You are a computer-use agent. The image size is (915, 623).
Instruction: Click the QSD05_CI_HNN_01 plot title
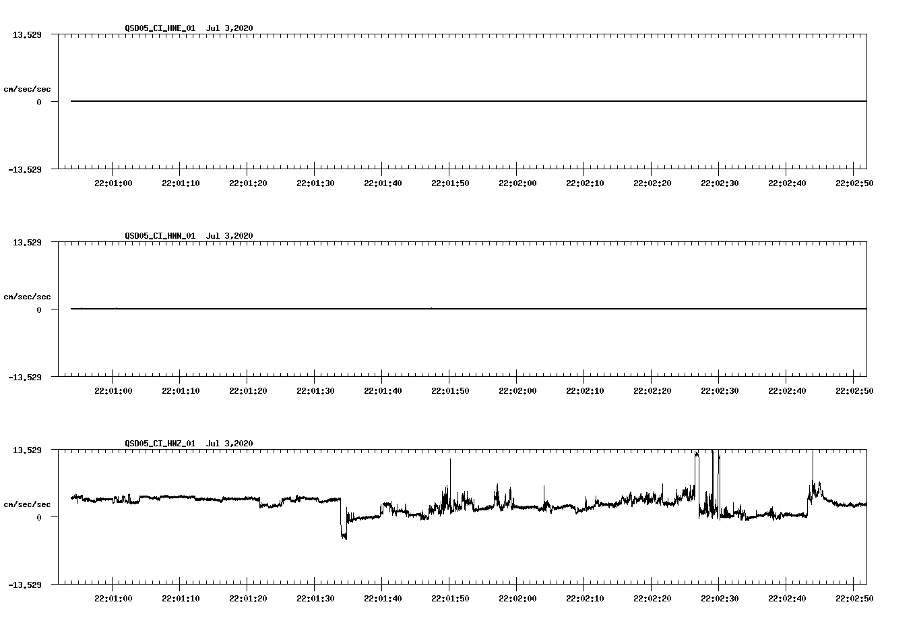click(189, 235)
